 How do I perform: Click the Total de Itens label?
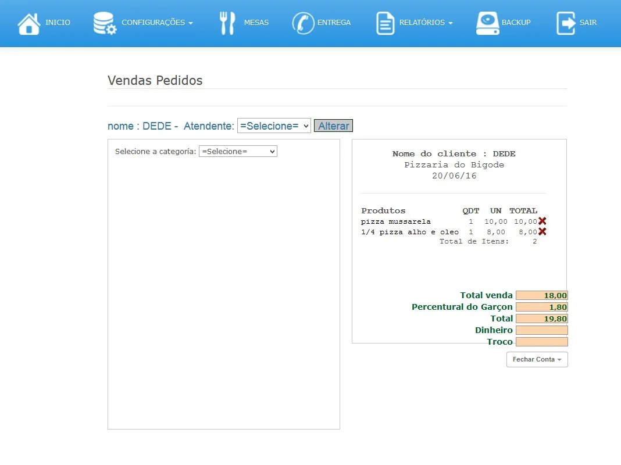[474, 241]
